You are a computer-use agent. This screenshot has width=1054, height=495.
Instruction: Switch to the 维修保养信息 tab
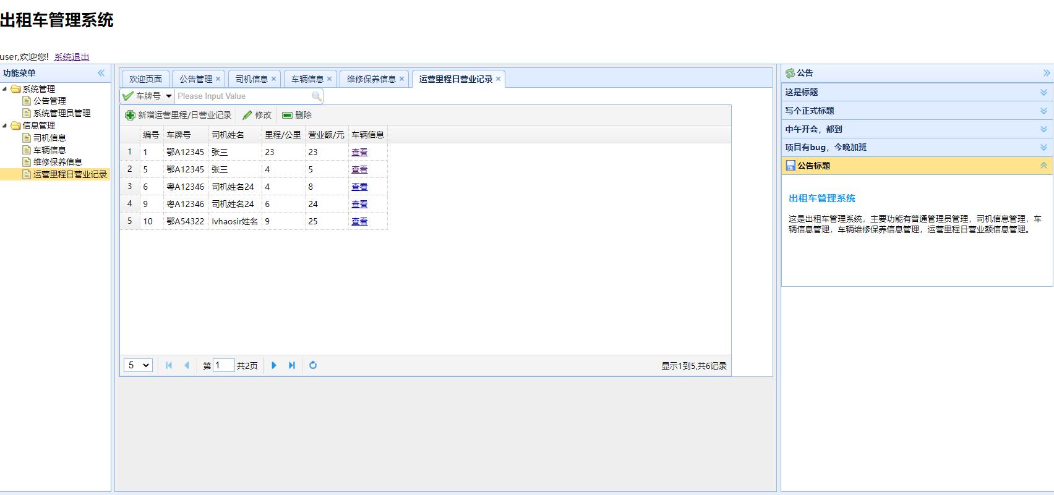(x=371, y=79)
